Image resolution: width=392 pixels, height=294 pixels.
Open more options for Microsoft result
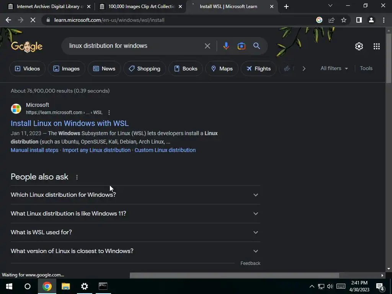pos(109,113)
